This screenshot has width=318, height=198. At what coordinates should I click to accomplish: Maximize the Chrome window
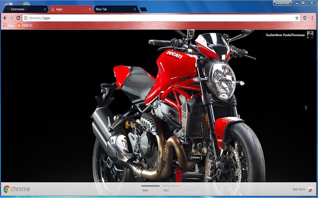(x=303, y=3)
